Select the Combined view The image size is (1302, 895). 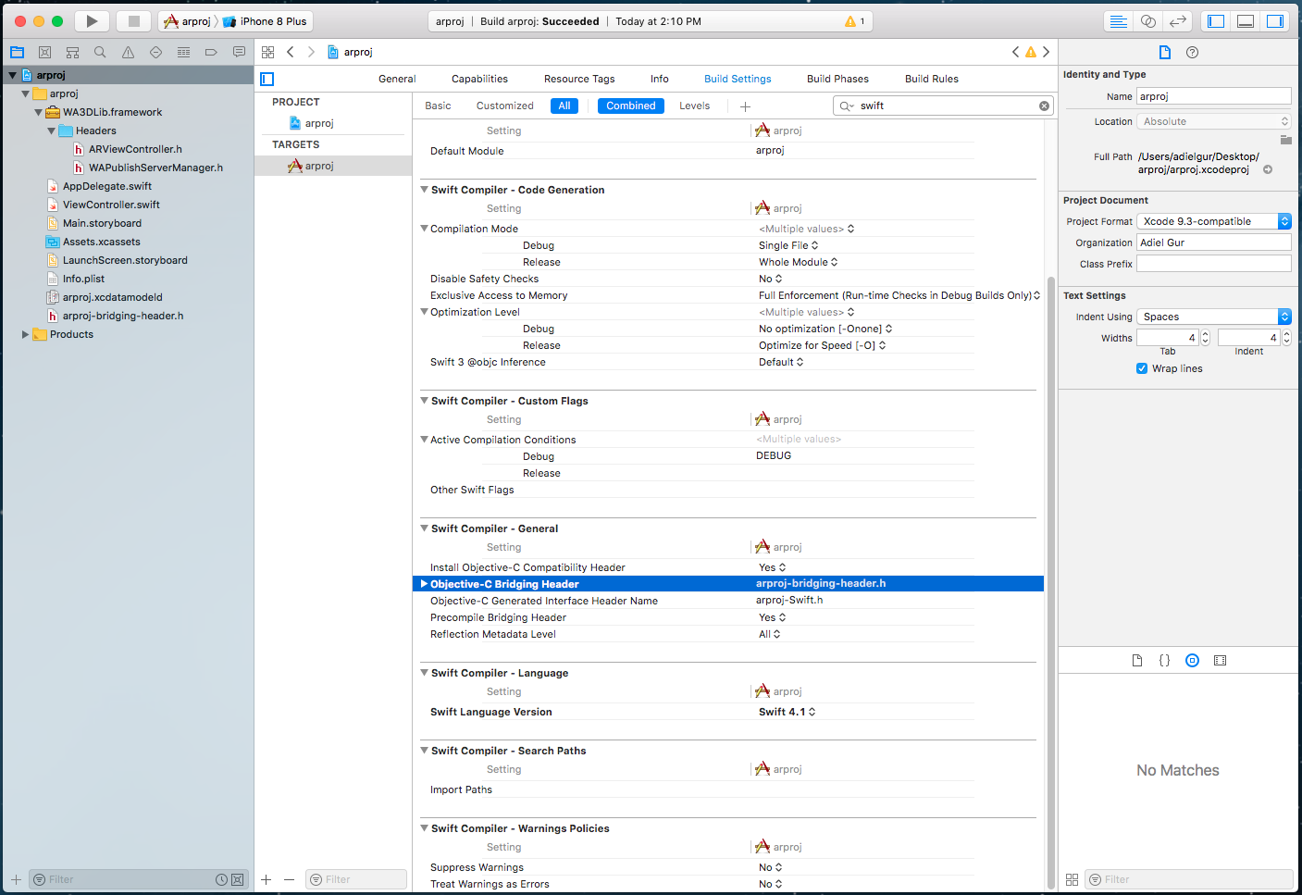(x=631, y=106)
